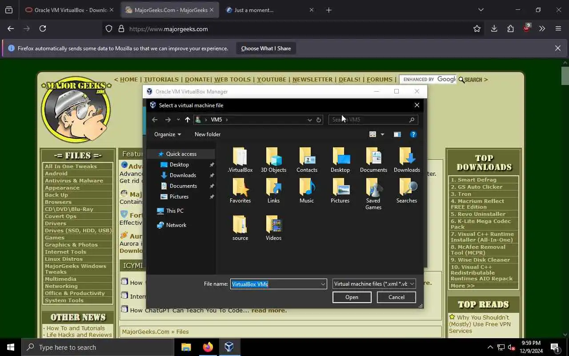Open the Organize menu

click(168, 134)
